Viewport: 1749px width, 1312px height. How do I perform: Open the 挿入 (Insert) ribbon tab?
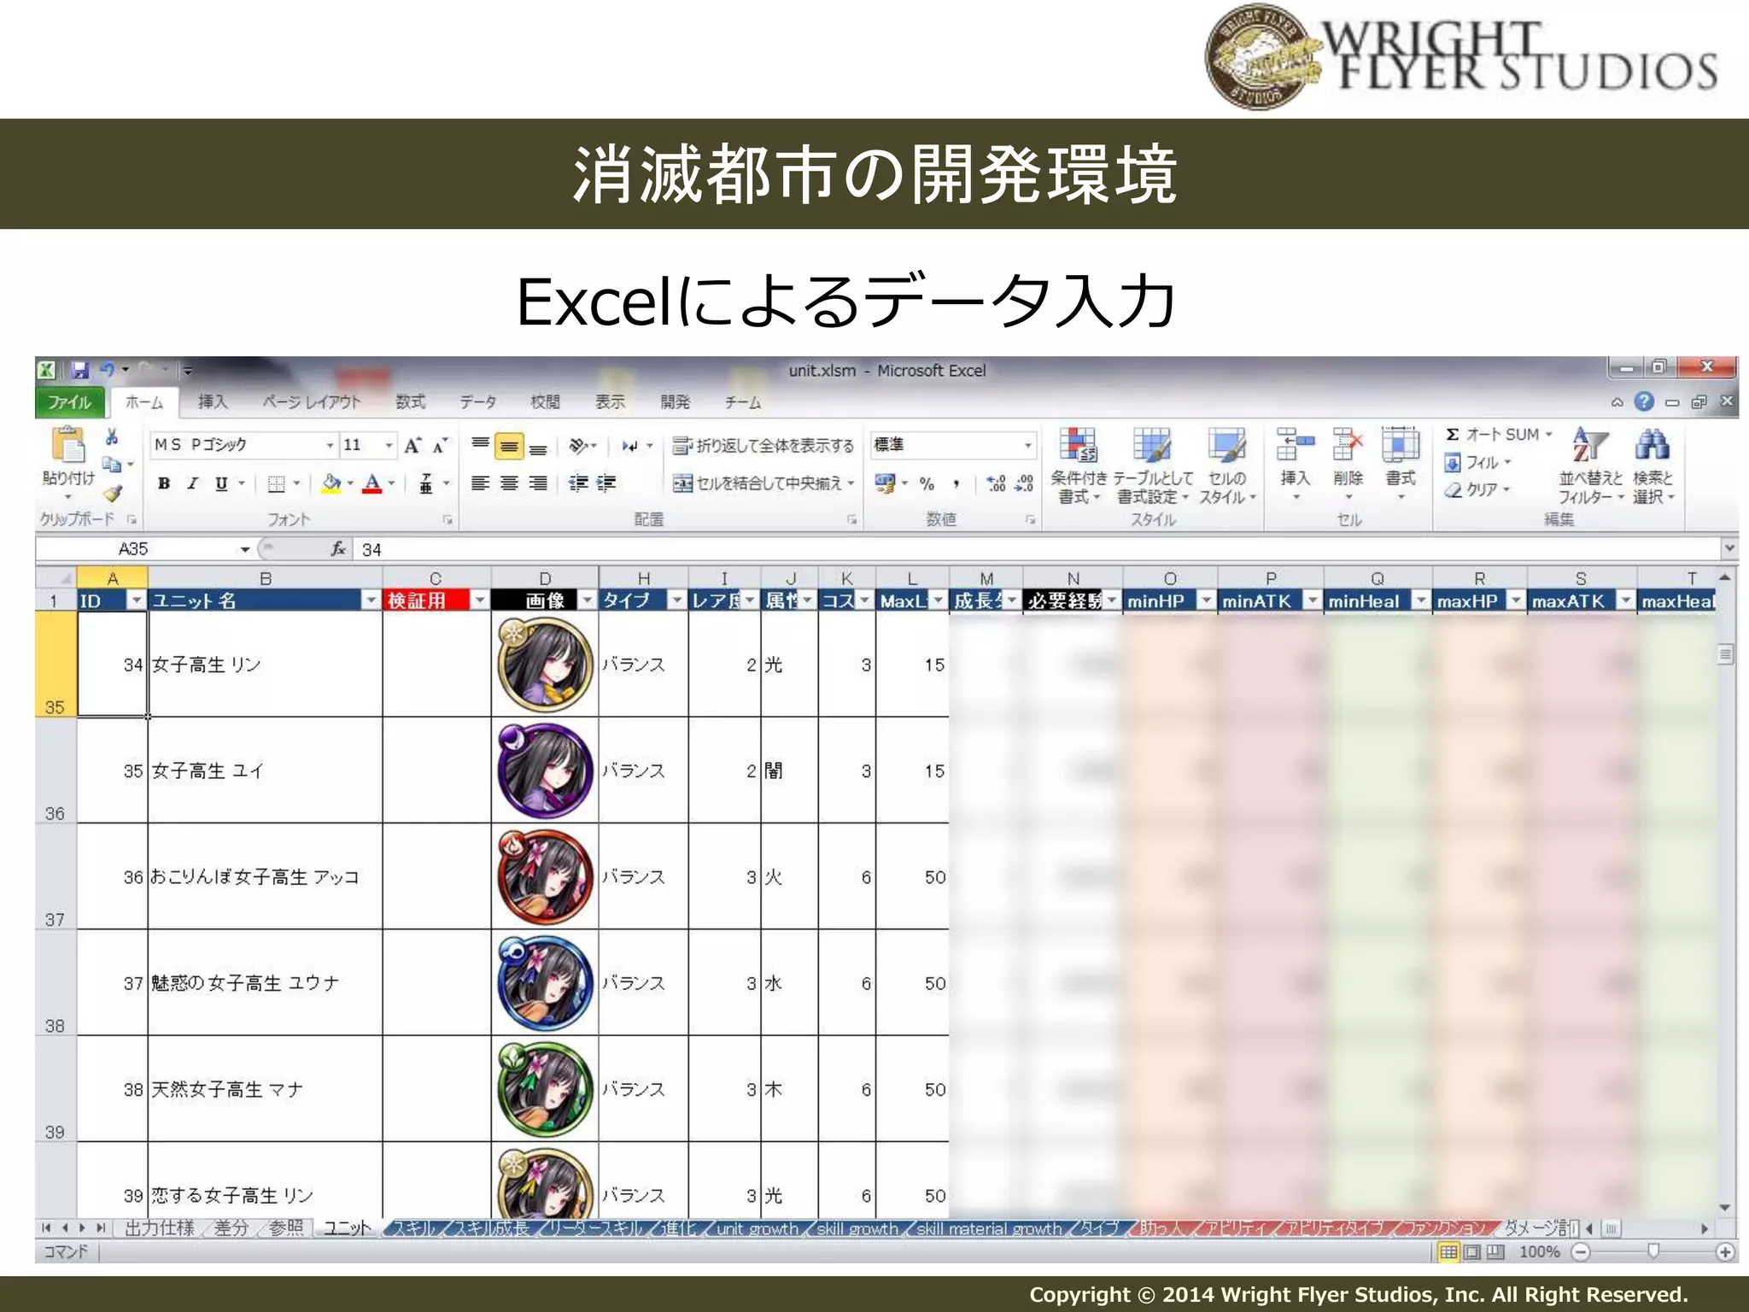coord(213,401)
